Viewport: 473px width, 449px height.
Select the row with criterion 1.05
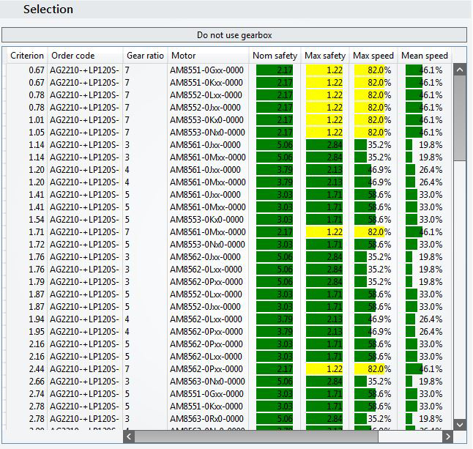click(229, 132)
